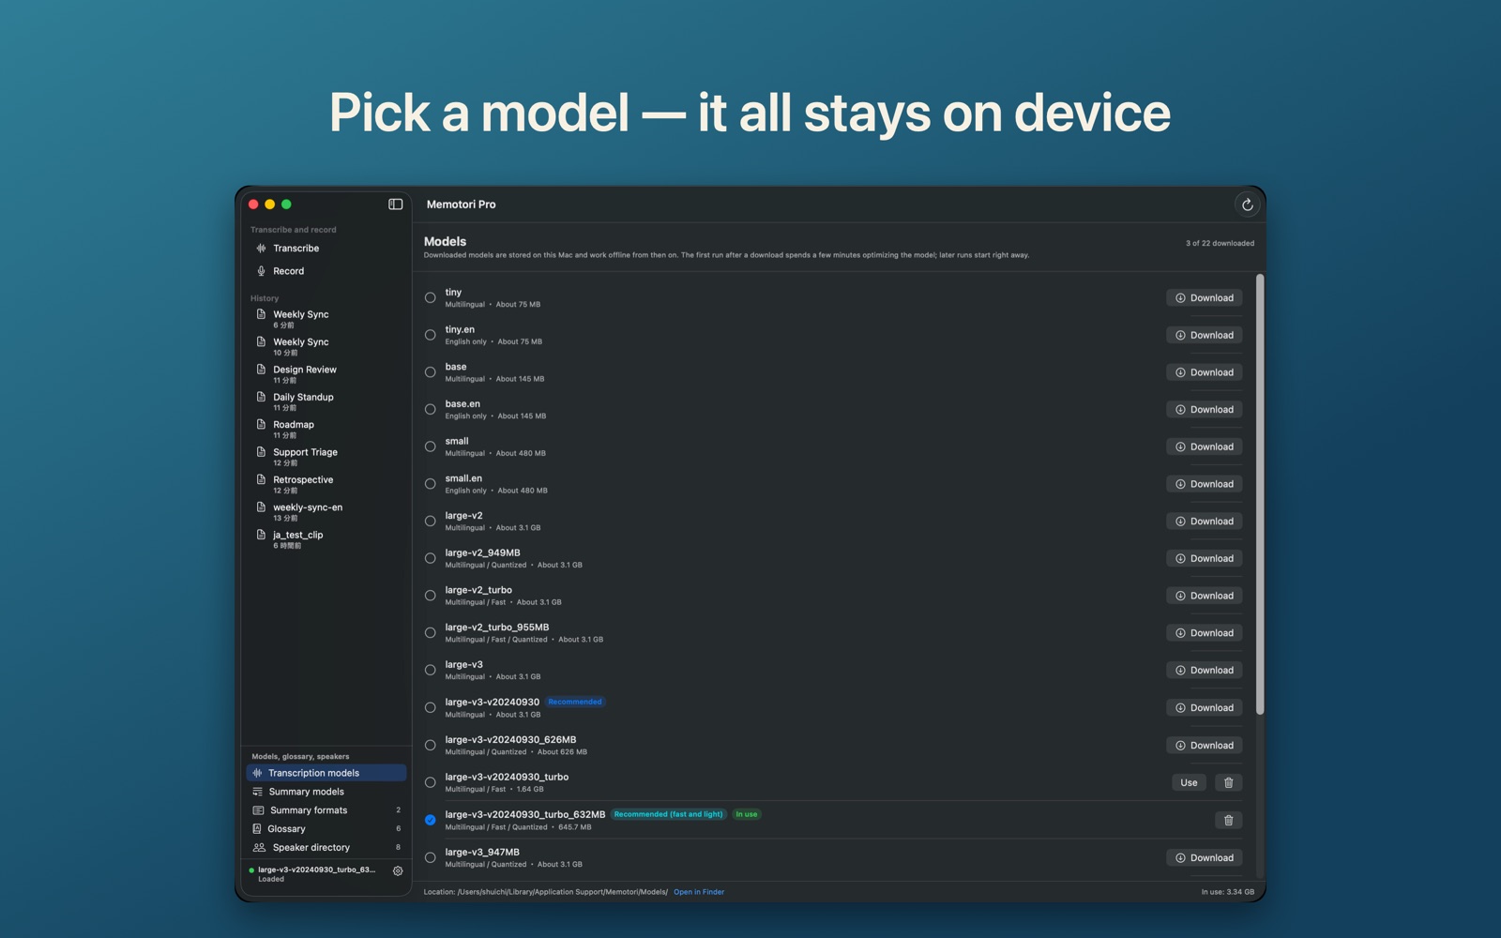Click document icon of Retrospective entry

[x=261, y=479]
